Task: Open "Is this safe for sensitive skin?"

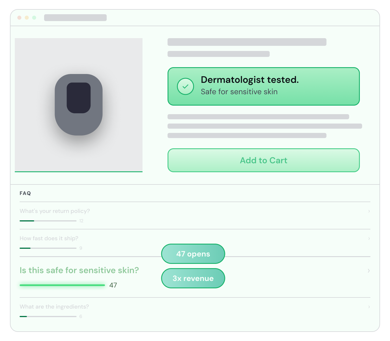Action: [79, 270]
